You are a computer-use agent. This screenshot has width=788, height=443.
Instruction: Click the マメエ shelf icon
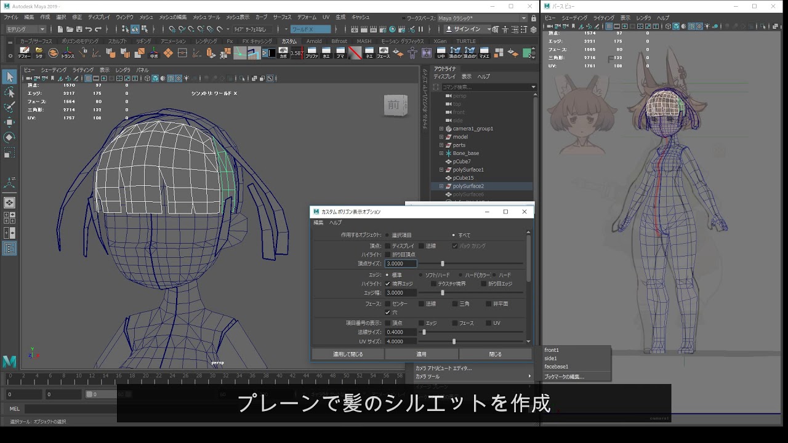coord(484,53)
